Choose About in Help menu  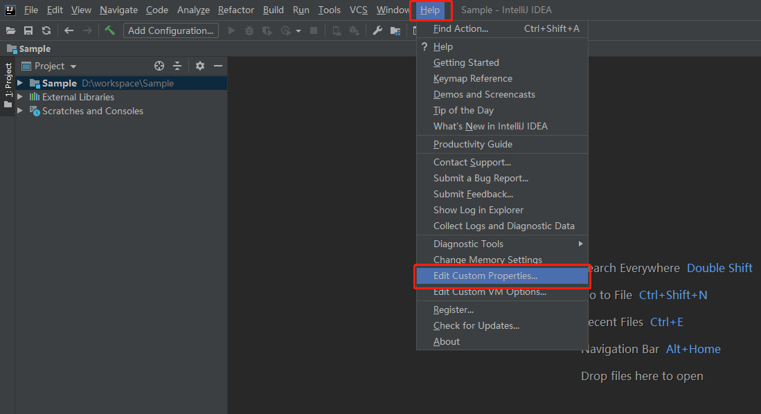(x=502, y=342)
